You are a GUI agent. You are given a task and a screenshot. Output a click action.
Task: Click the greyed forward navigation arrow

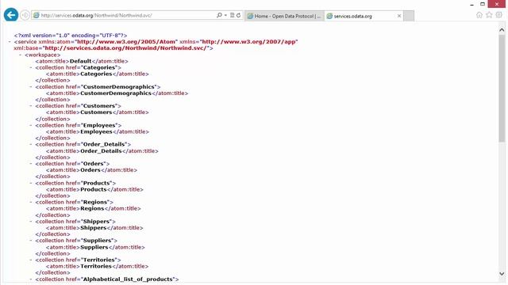click(25, 15)
